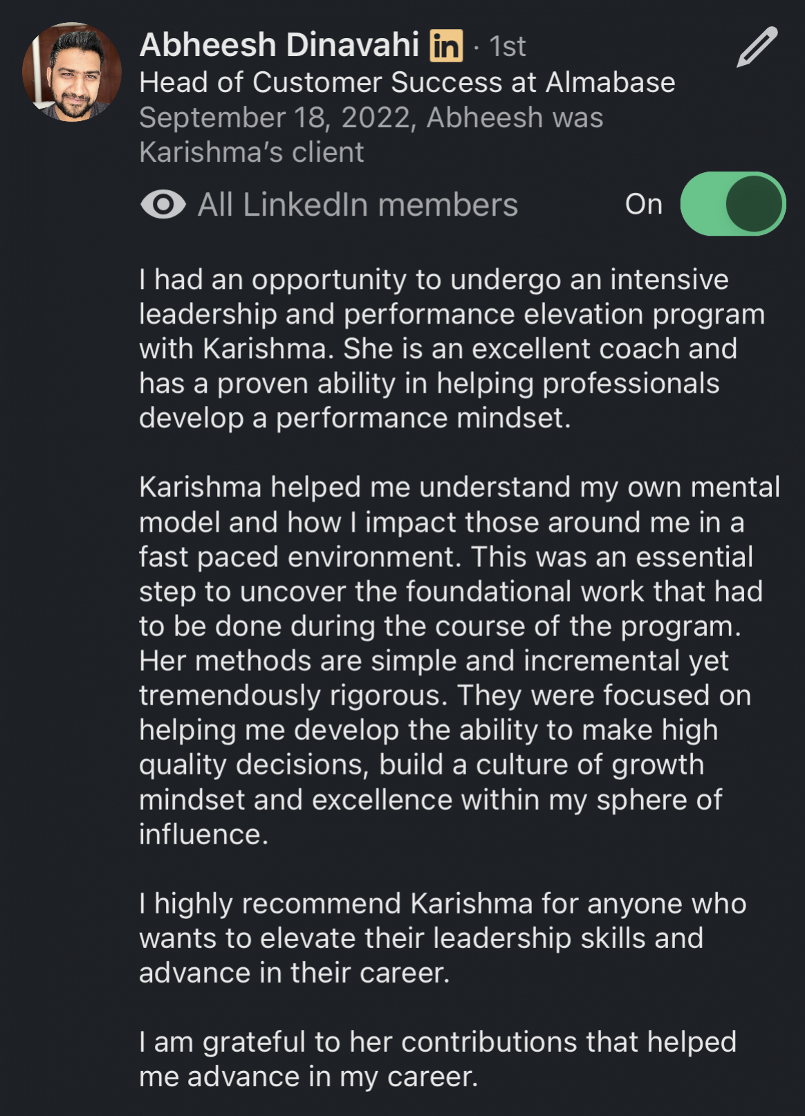805x1116 pixels.
Task: Click the line starting 'Karishma helped me understand'
Action: [459, 487]
